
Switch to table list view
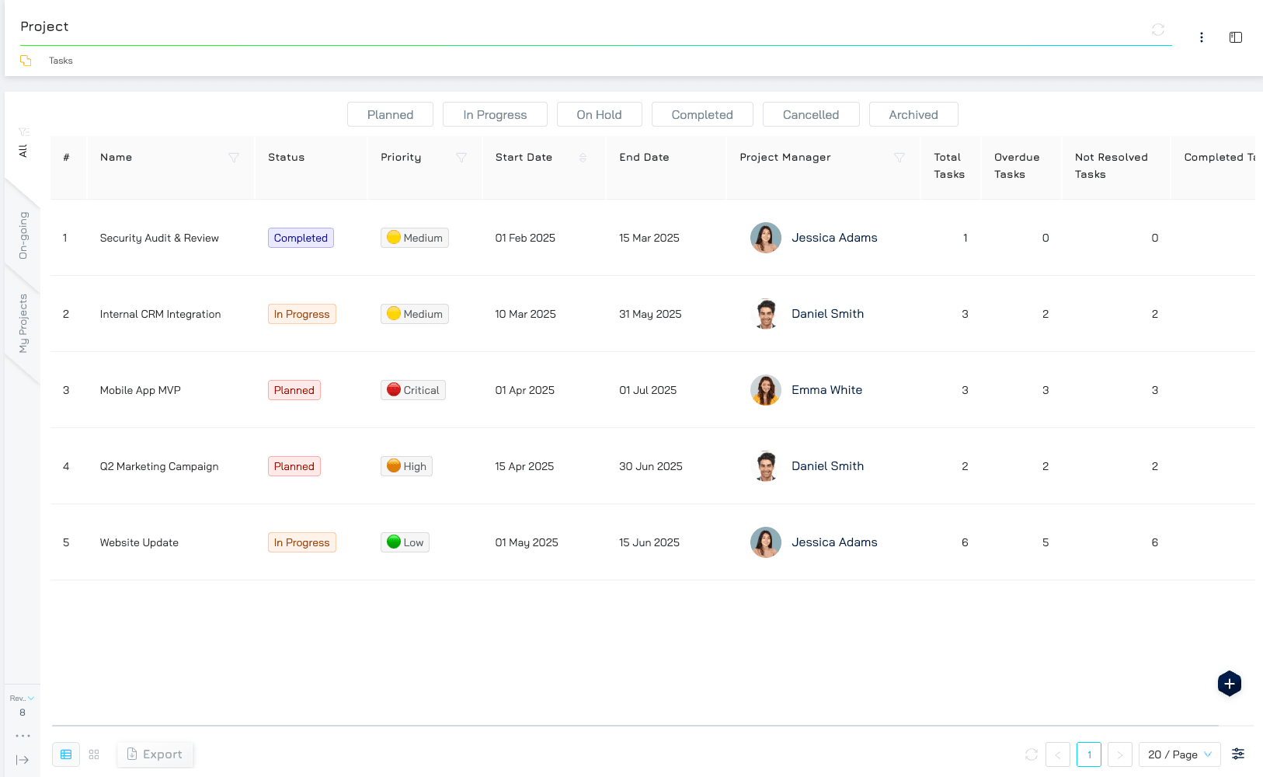pos(66,754)
